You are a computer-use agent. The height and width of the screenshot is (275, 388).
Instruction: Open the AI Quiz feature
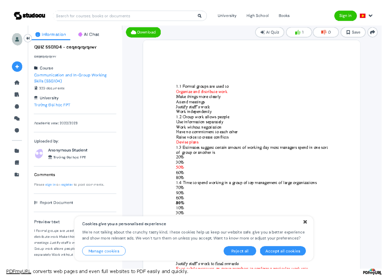pos(269,32)
